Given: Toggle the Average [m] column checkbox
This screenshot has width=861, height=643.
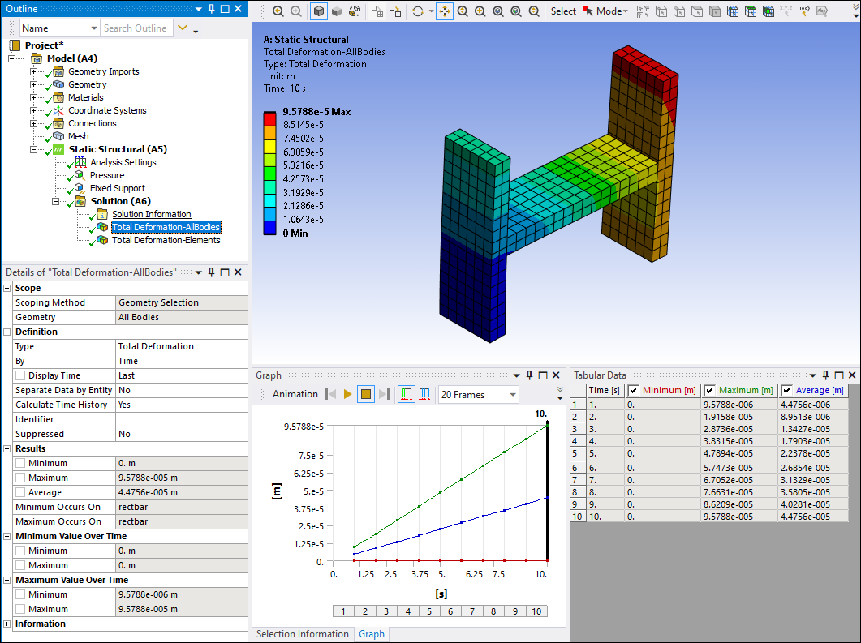Looking at the screenshot, I should [786, 390].
